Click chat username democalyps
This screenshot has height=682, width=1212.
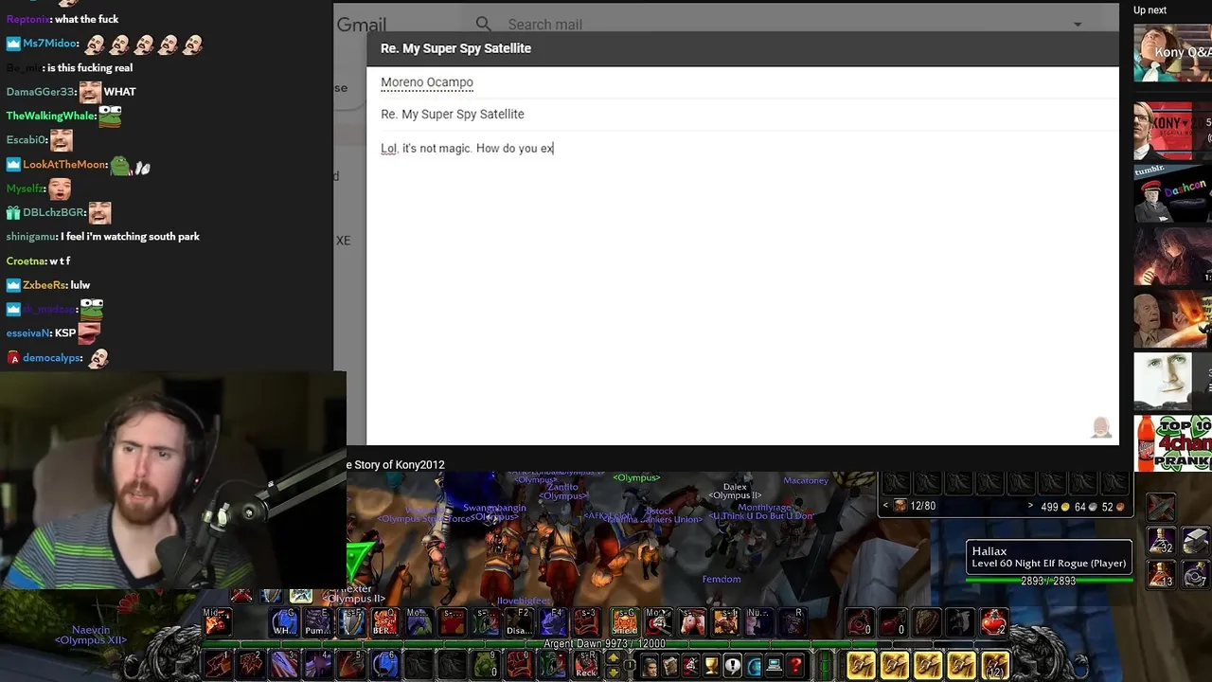(x=51, y=358)
